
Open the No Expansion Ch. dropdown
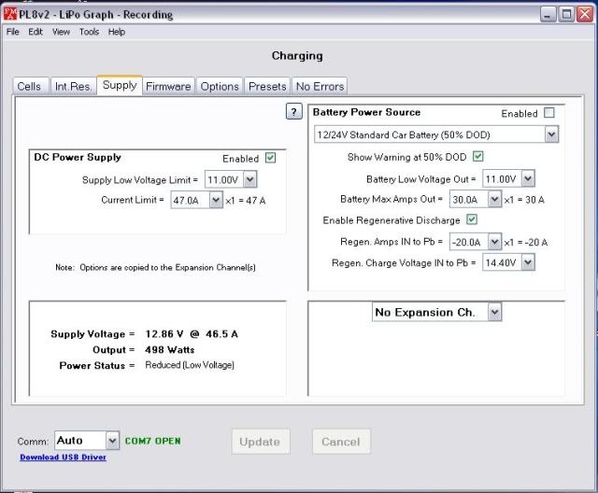(x=494, y=312)
